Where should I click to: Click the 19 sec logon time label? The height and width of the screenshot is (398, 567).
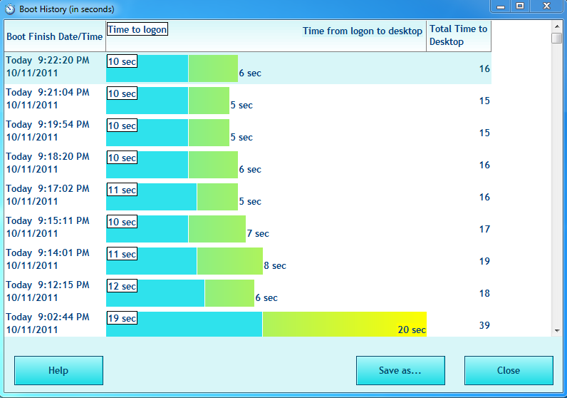tap(123, 318)
